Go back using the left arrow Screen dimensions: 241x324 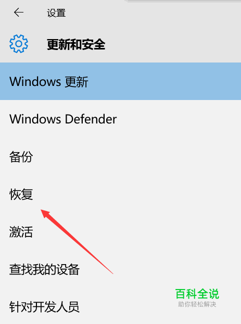click(x=19, y=13)
